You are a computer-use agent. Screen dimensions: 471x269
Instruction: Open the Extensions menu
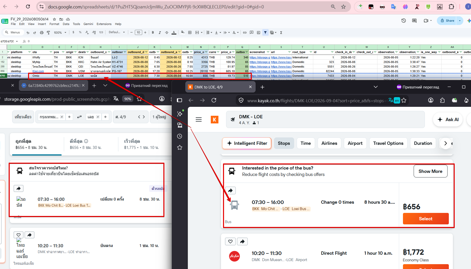click(104, 24)
